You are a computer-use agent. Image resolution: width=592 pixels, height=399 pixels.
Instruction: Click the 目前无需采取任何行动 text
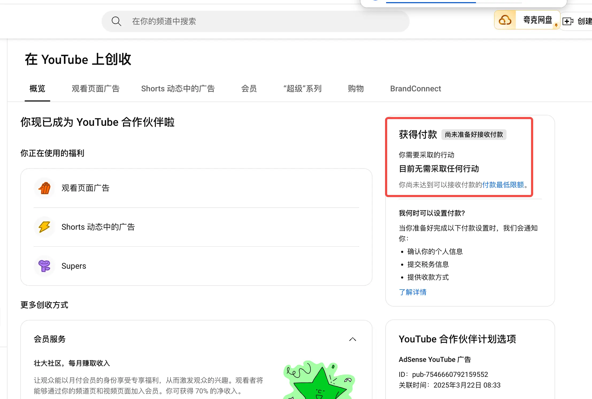439,169
